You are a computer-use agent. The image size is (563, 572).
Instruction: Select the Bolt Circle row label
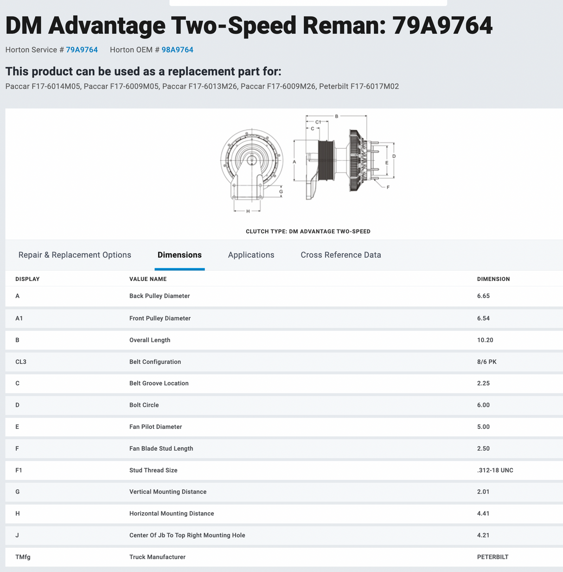144,405
